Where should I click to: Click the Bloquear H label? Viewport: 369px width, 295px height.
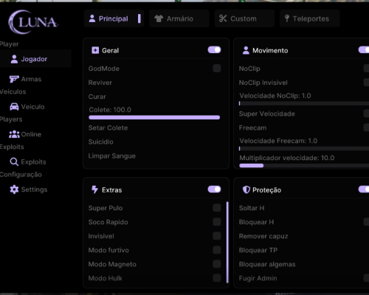pos(256,222)
